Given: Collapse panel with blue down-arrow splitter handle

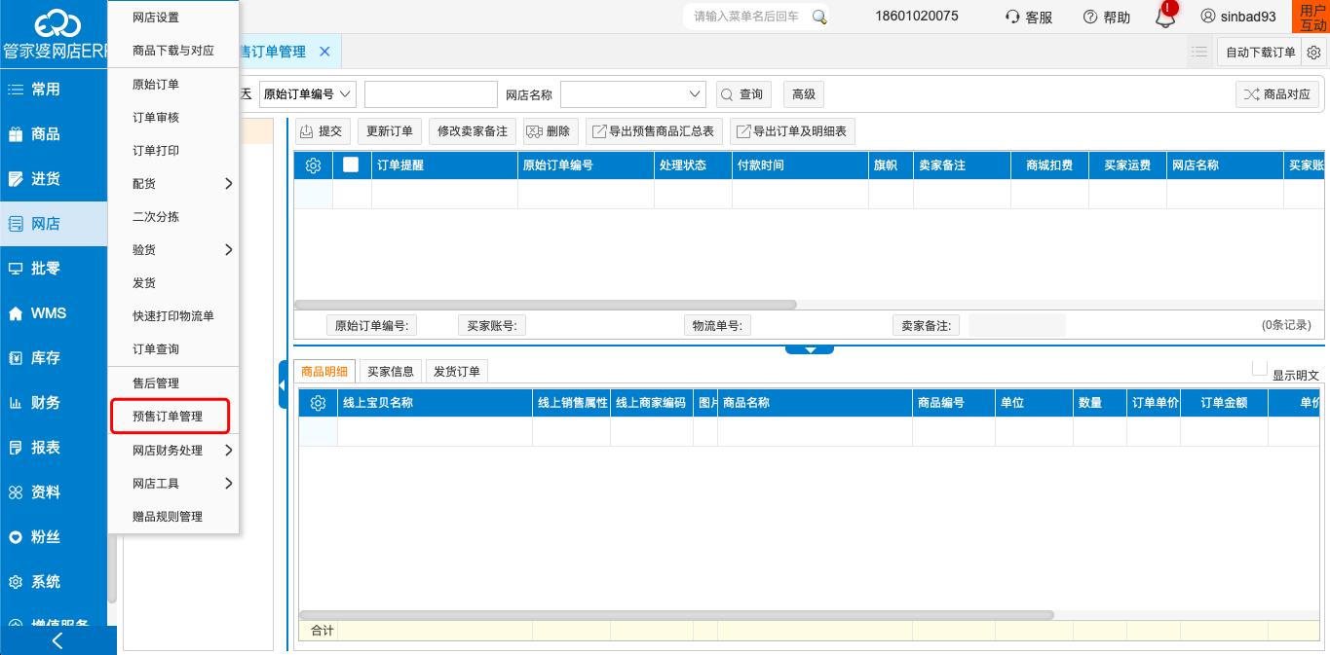Looking at the screenshot, I should [810, 349].
